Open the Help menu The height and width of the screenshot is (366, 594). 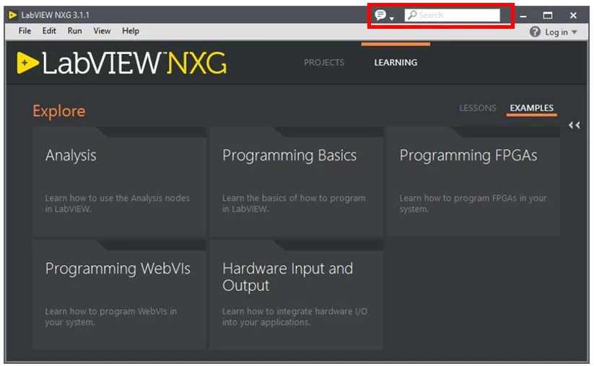131,31
